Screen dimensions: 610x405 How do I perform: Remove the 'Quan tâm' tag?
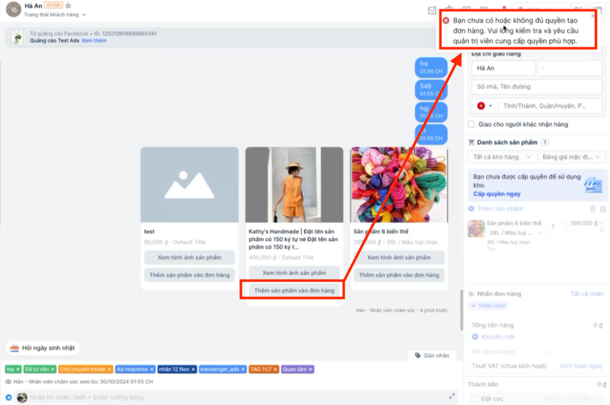point(310,369)
